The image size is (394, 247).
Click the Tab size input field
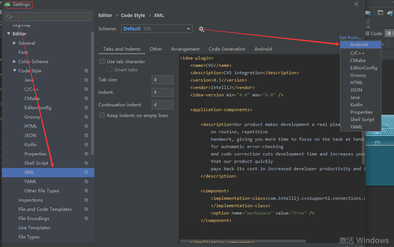162,80
